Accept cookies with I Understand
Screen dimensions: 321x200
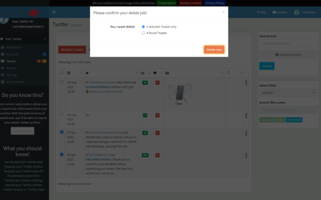point(167,3)
